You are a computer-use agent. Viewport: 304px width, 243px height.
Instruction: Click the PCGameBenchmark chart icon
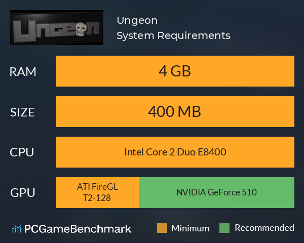click(17, 229)
